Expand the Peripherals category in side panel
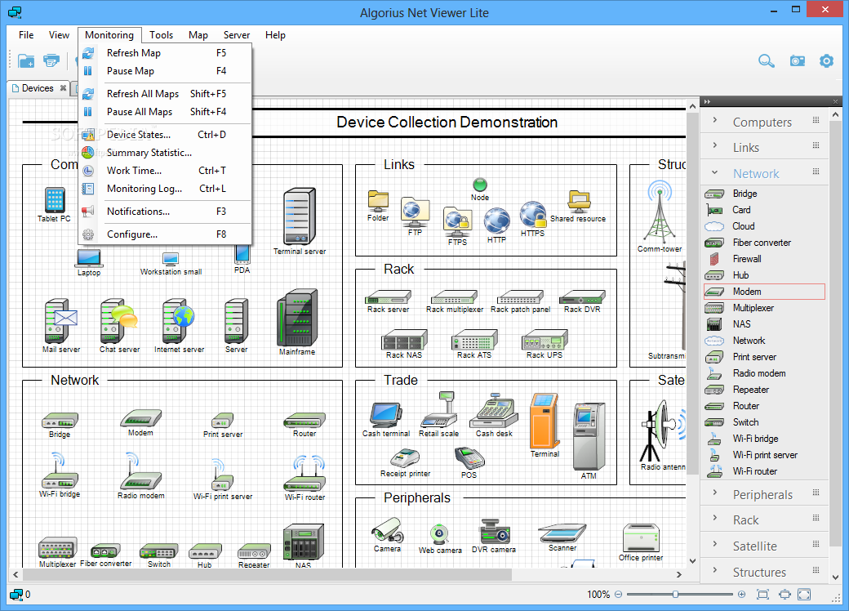 point(762,494)
